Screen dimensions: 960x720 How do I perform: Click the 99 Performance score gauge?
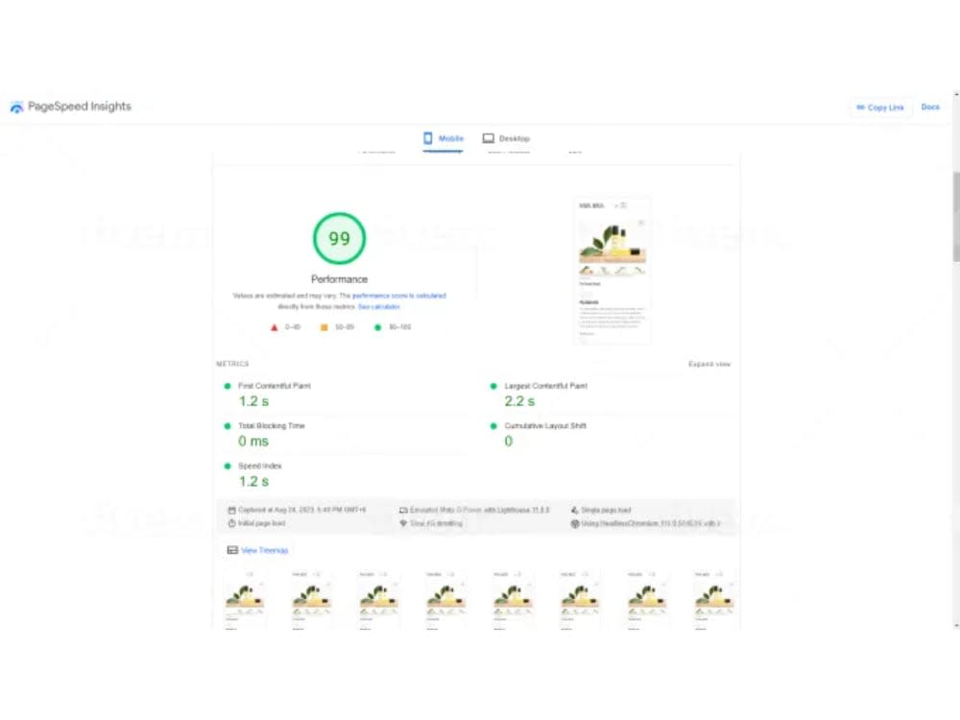coord(339,237)
